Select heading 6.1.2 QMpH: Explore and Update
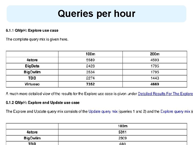193x145 pixels. (x=43, y=103)
